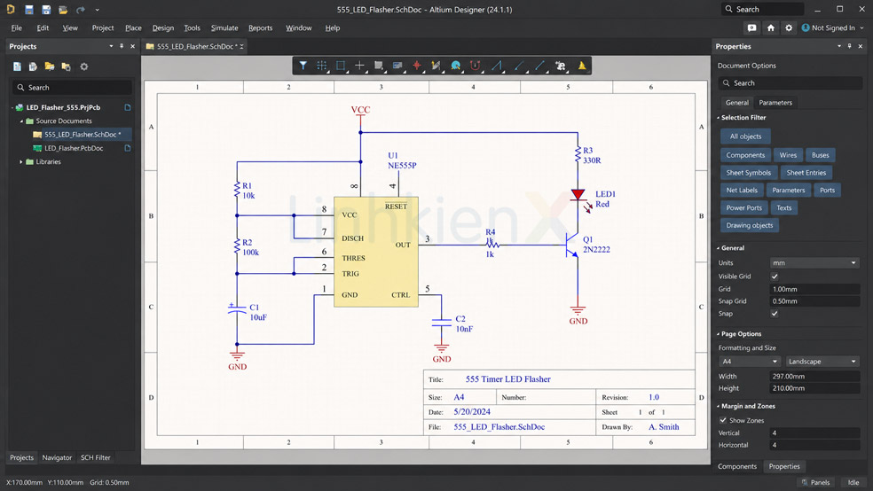Image resolution: width=873 pixels, height=491 pixels.
Task: Click the angled Place Wire icon in the active bar
Action: (497, 66)
